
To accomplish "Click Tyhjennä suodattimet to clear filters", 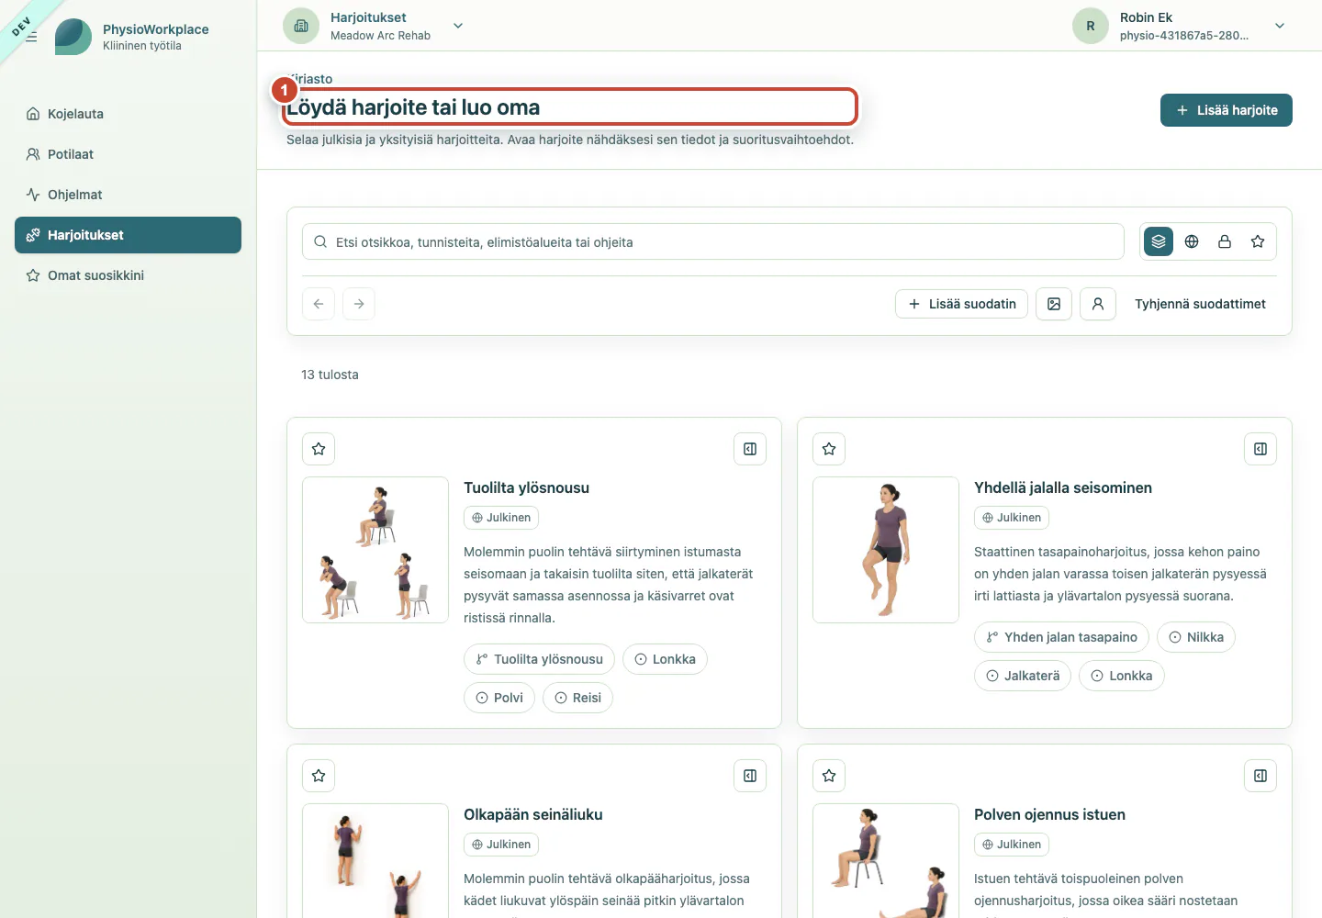I will 1200,304.
